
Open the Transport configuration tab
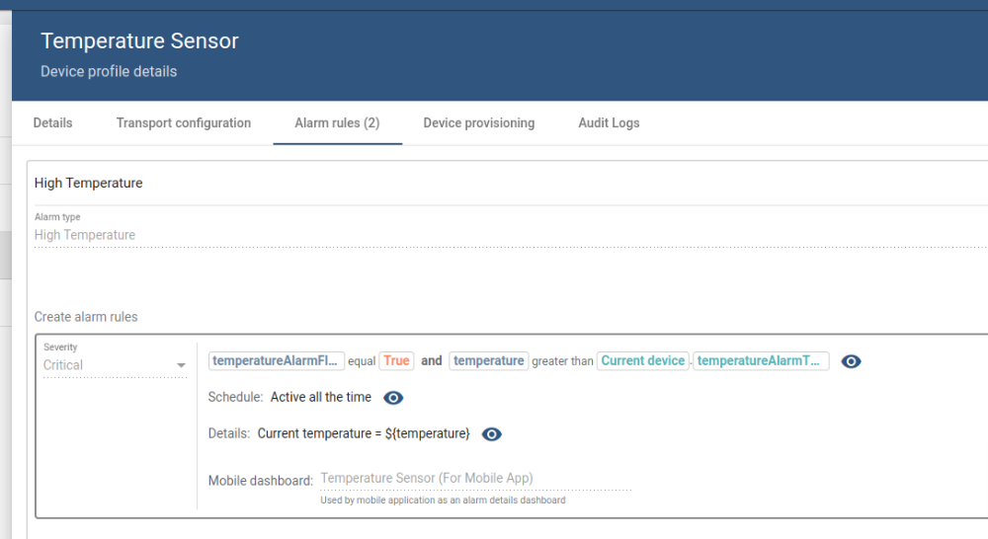184,123
